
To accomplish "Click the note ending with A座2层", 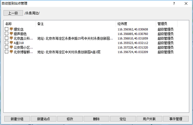I will 69,52.
